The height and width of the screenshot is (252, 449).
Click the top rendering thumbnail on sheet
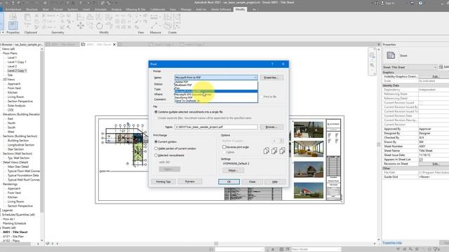(309, 129)
